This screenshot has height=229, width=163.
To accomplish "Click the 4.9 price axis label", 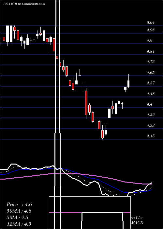I will pyautogui.click(x=149, y=41).
